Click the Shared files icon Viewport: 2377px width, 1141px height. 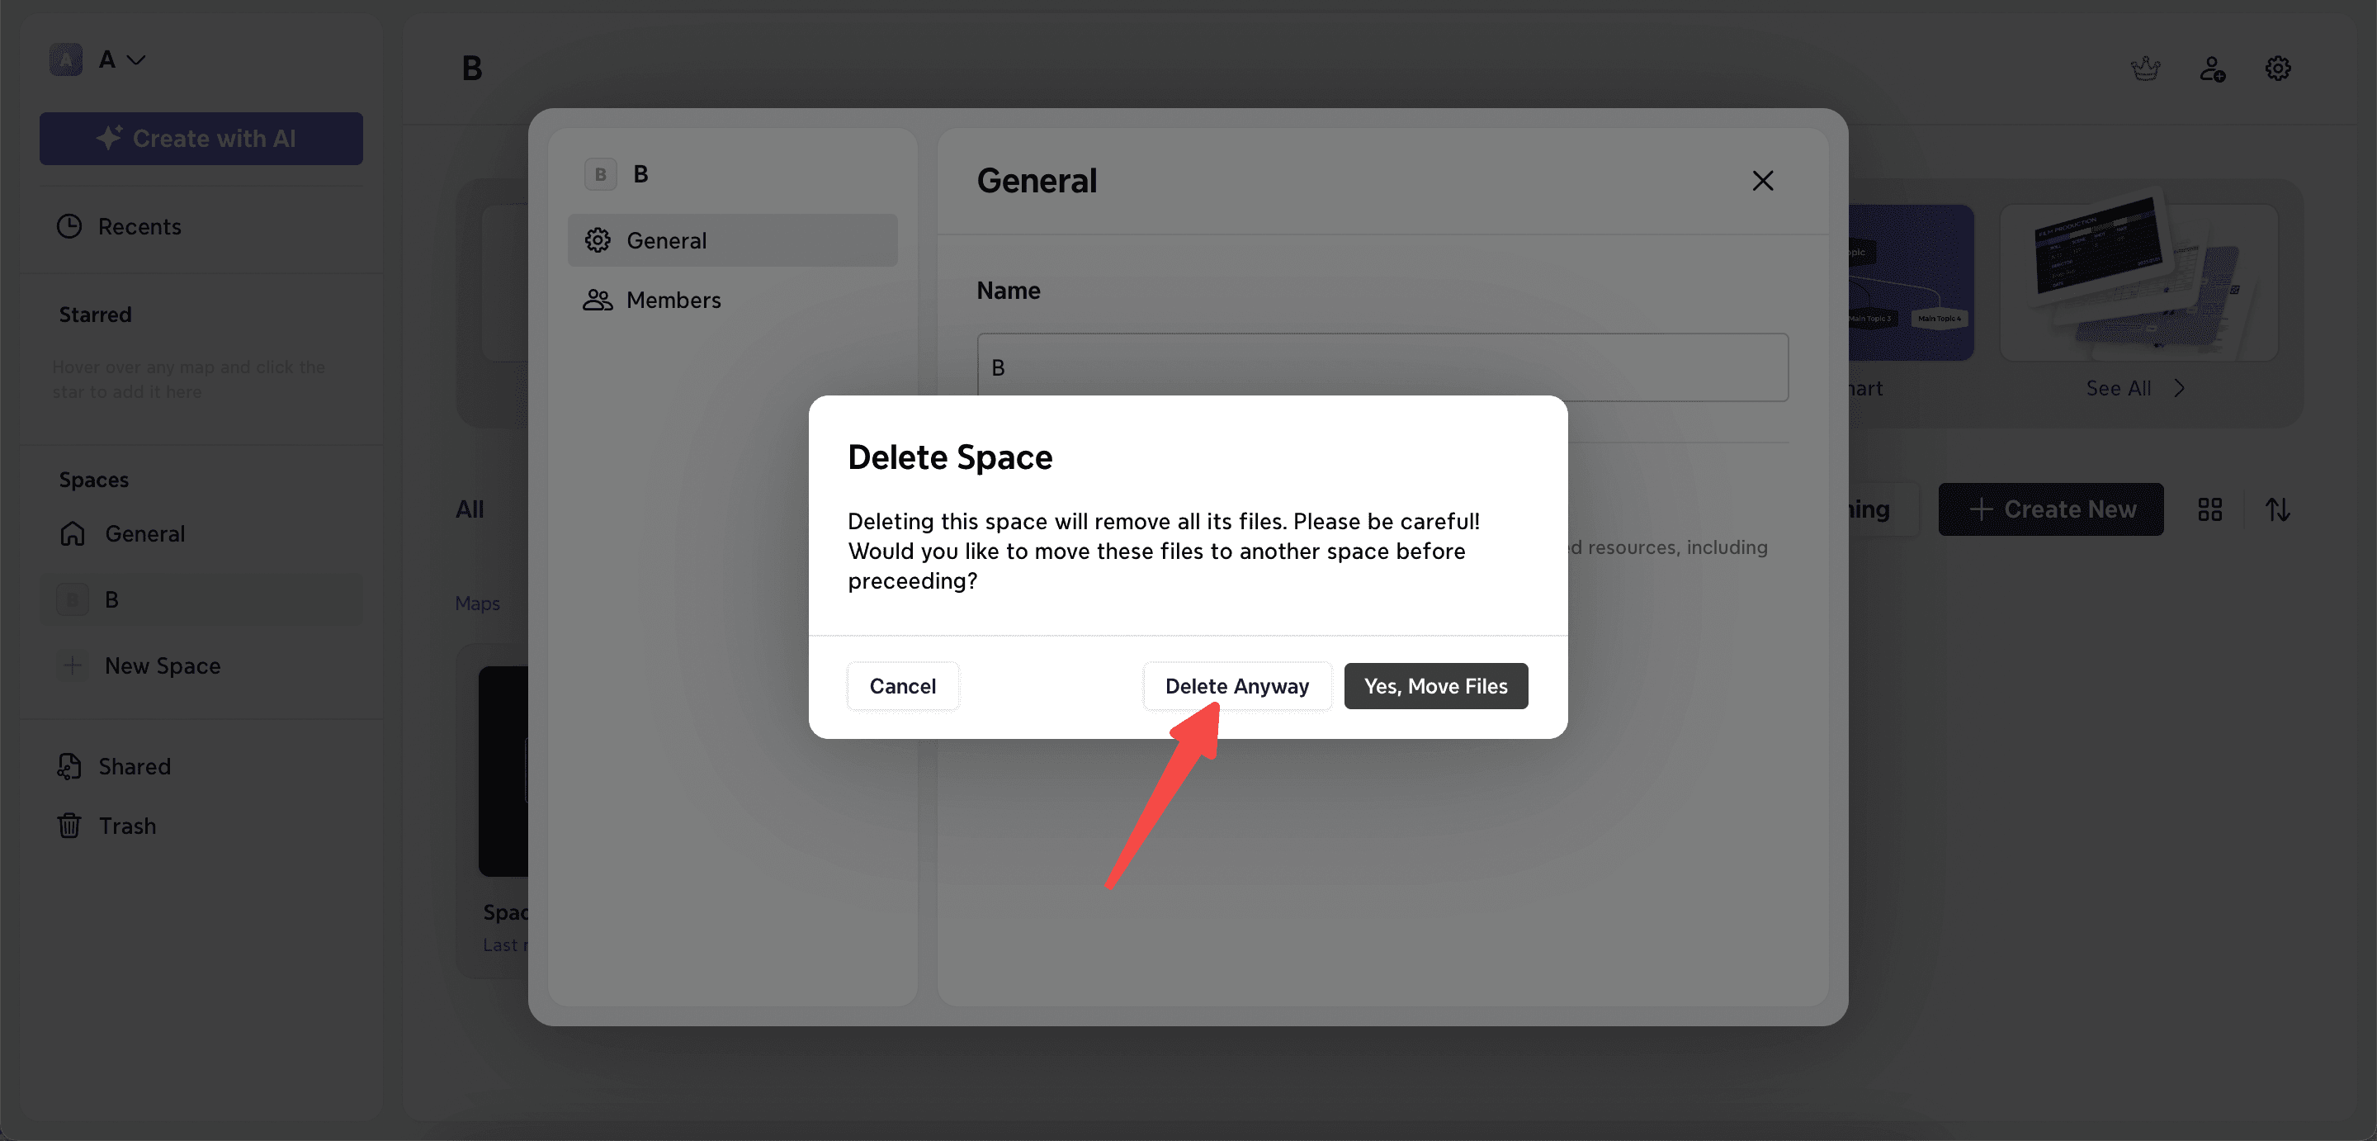click(69, 766)
